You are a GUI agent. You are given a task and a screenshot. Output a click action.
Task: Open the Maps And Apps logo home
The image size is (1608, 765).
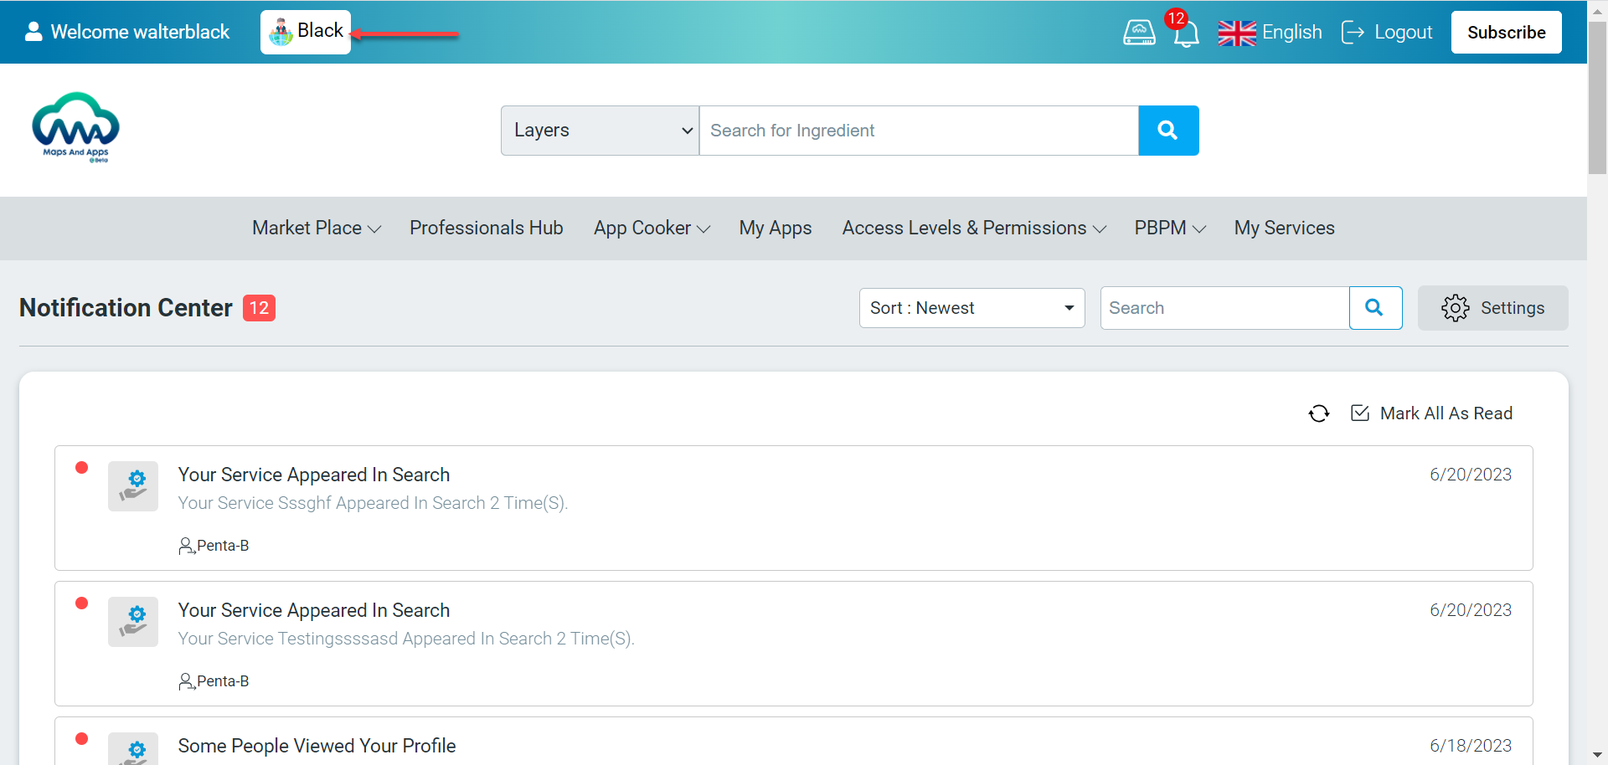75,127
